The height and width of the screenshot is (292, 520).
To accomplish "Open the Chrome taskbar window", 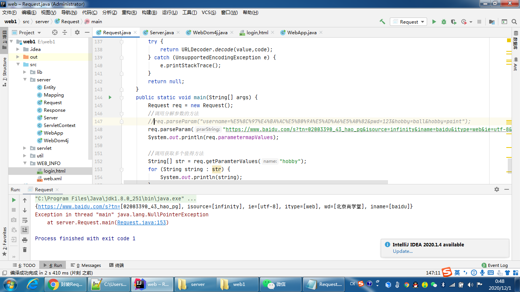I will (x=65, y=284).
